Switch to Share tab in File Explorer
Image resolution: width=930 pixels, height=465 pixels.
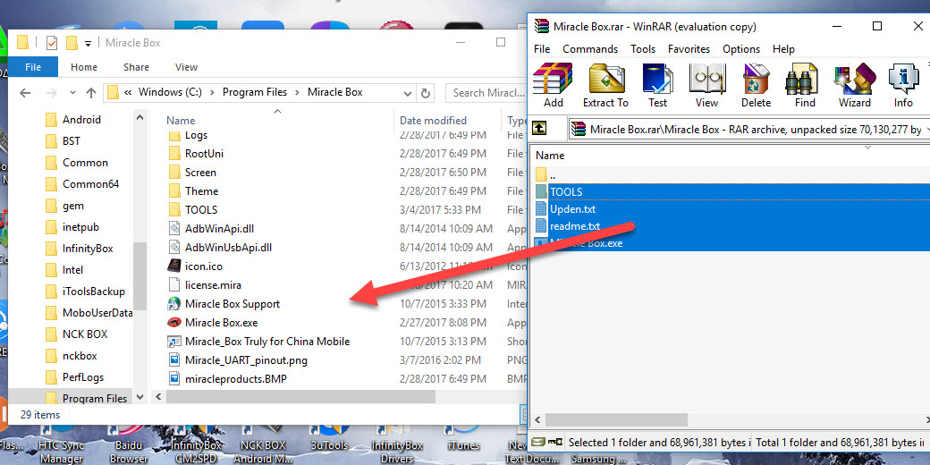click(x=137, y=67)
